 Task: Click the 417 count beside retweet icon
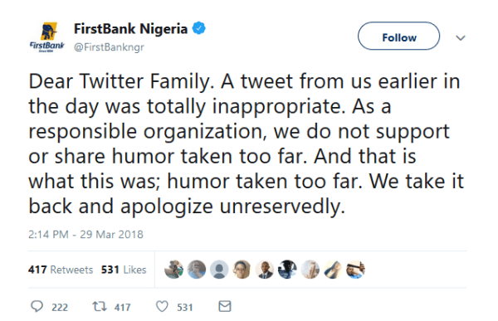point(123,308)
